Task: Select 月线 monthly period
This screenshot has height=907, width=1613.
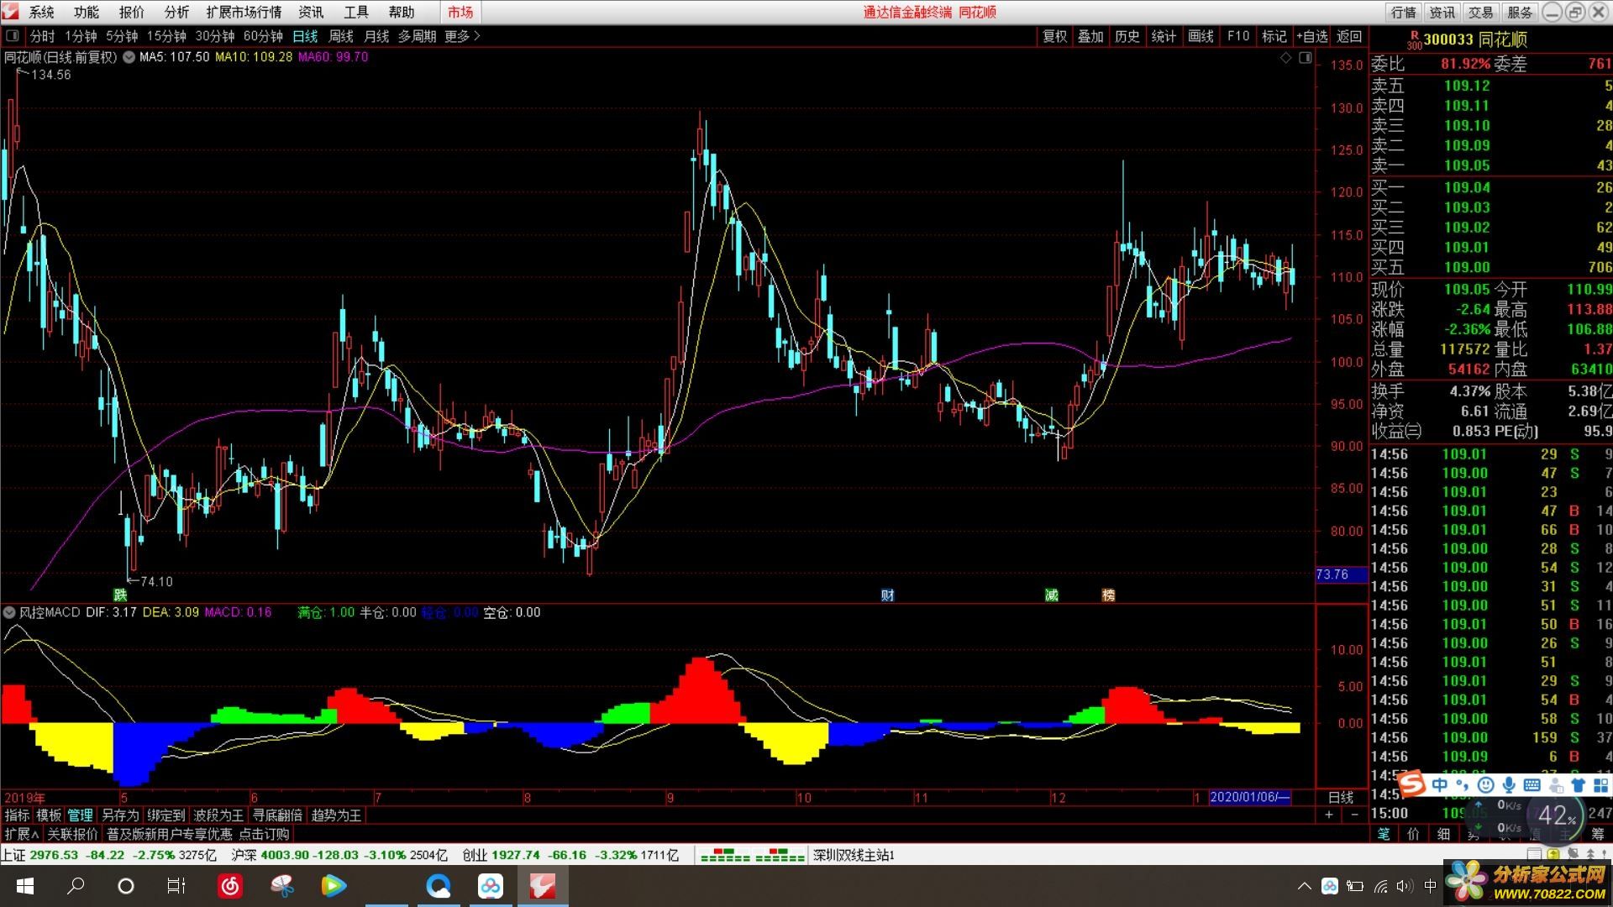Action: (376, 36)
